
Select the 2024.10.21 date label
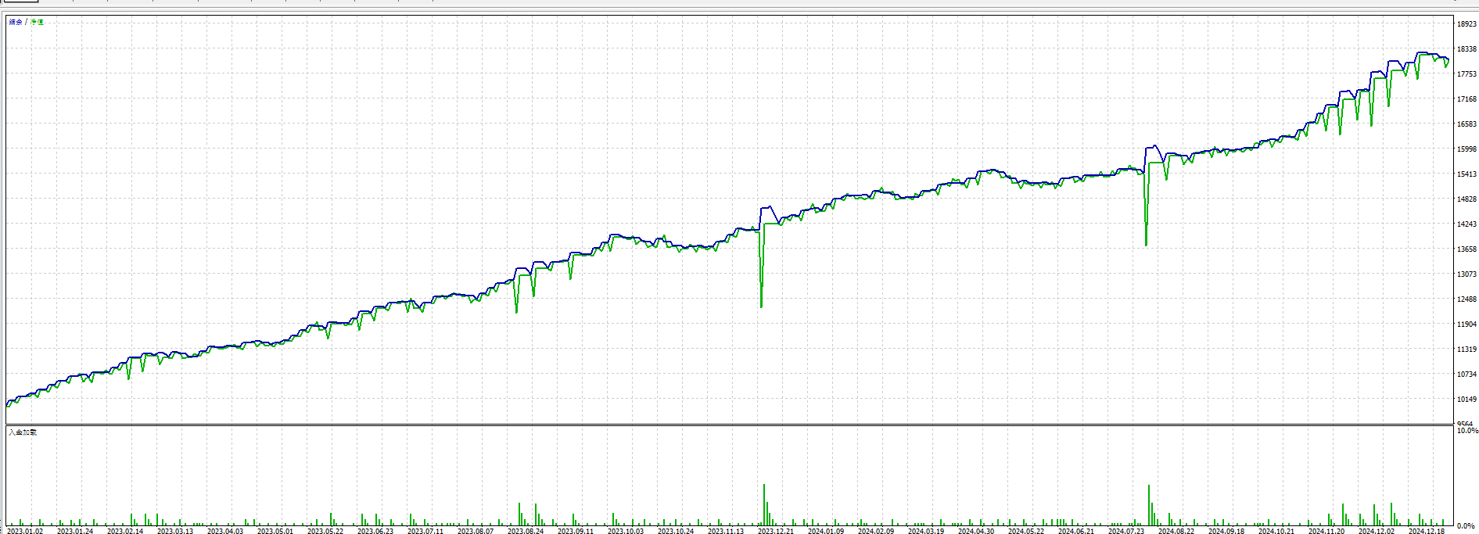coord(1276,531)
